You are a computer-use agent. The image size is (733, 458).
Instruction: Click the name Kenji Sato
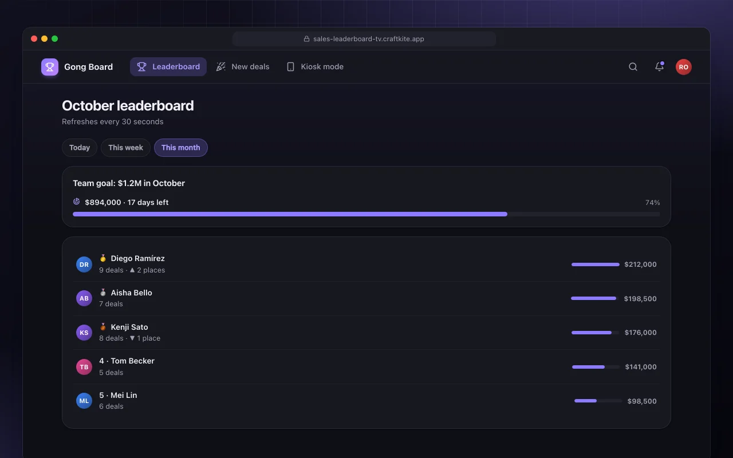(x=129, y=327)
